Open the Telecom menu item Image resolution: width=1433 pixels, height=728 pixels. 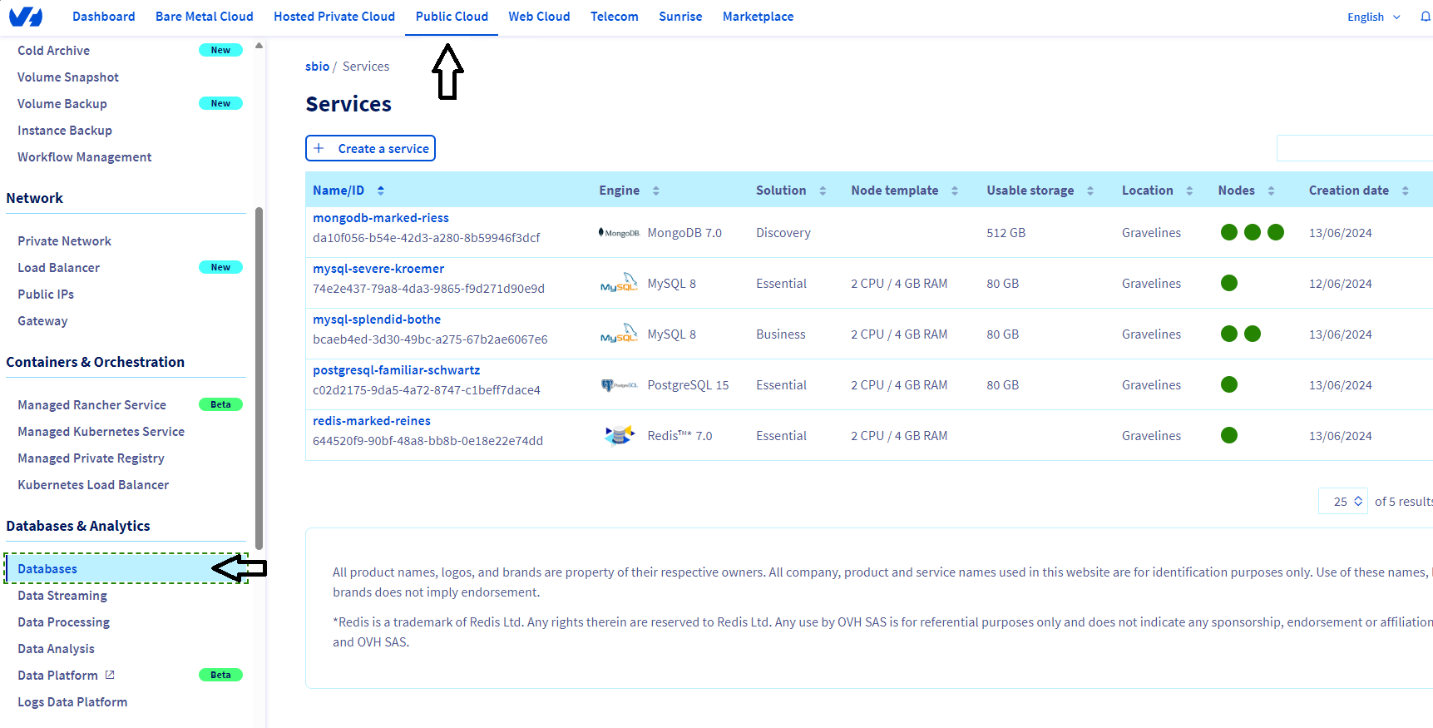(615, 17)
